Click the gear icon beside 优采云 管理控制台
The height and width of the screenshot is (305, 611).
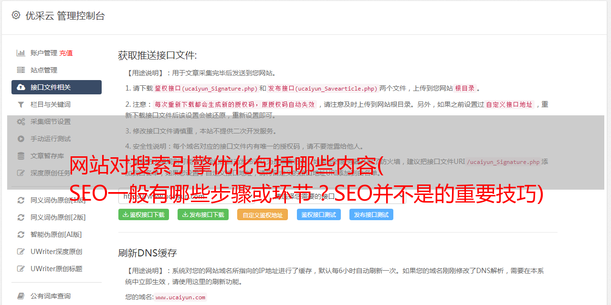coord(16,15)
